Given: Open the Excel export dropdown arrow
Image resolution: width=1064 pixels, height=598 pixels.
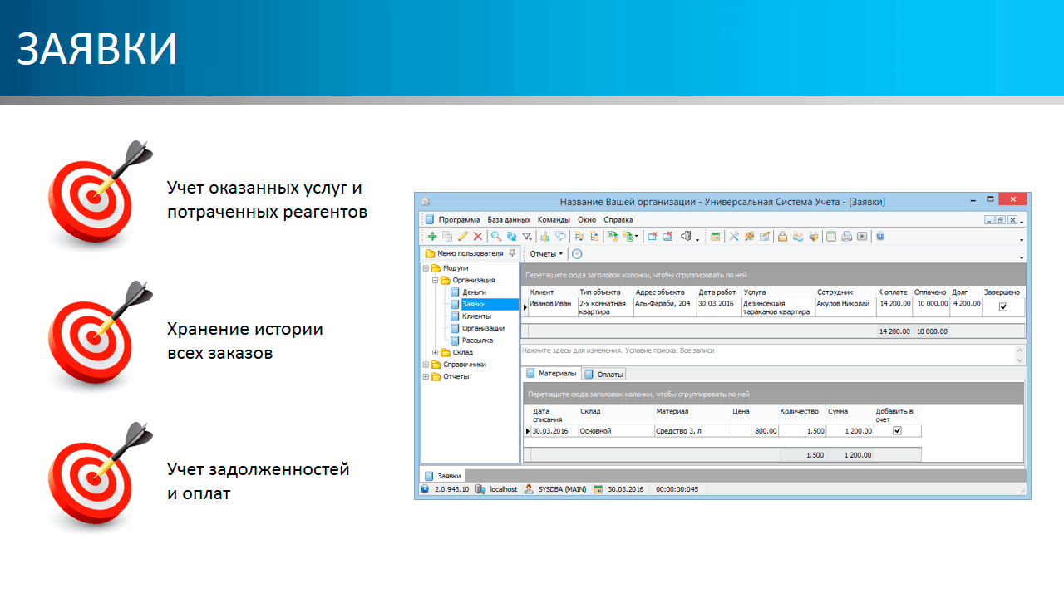Looking at the screenshot, I should point(637,236).
